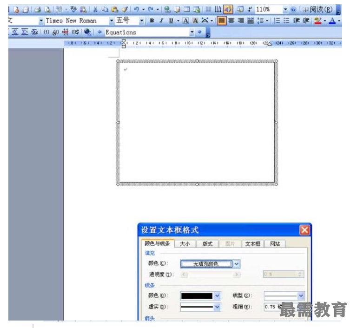Click the Character Border 'A' icon
Viewport: 350px width, 328px height.
tap(185, 21)
